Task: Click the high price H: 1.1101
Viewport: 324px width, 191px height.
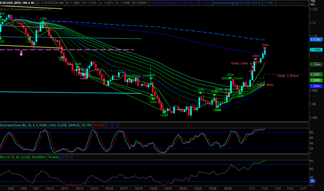Action: (90, 3)
